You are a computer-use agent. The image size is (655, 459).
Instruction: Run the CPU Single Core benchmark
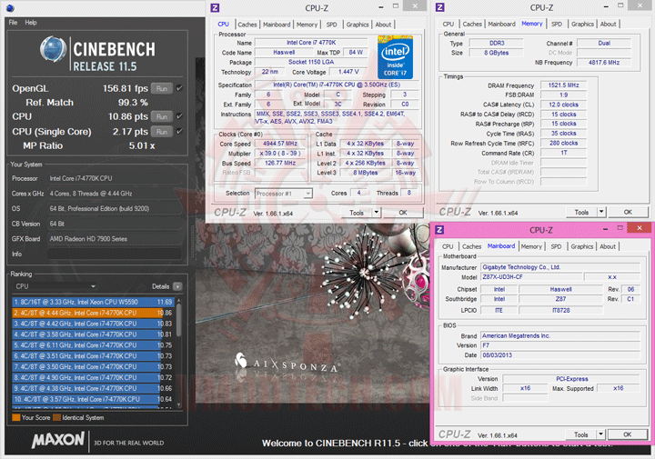(162, 132)
